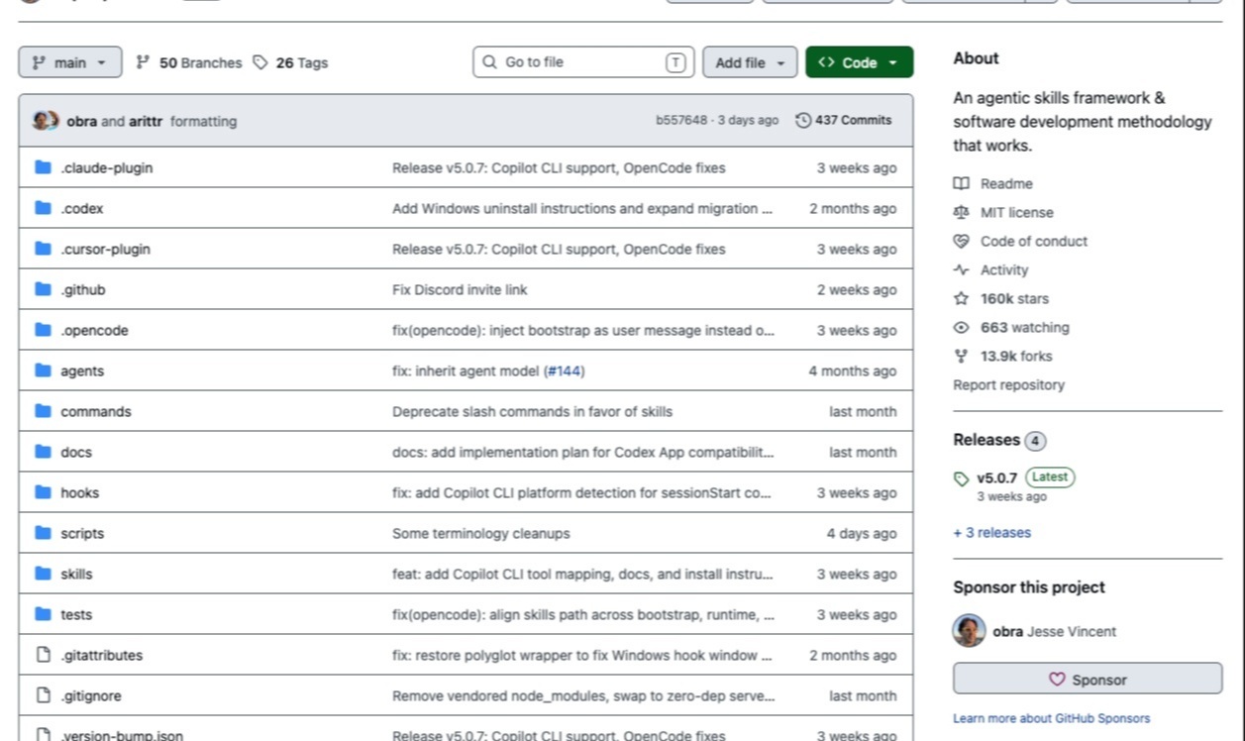Click the Report repository link
1245x741 pixels.
coord(1009,384)
